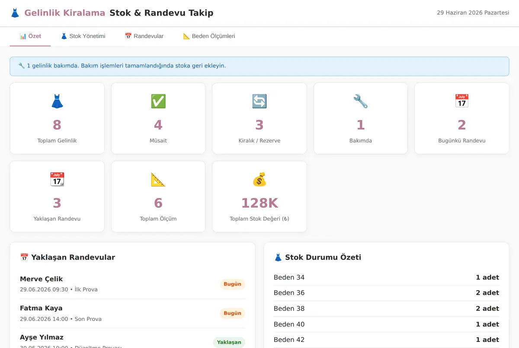Click the dress icon beside Stok Durumu Özeti
519x348 pixels.
(278, 257)
